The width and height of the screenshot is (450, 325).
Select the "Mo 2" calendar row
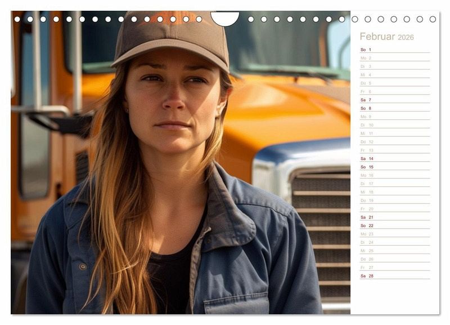point(395,58)
